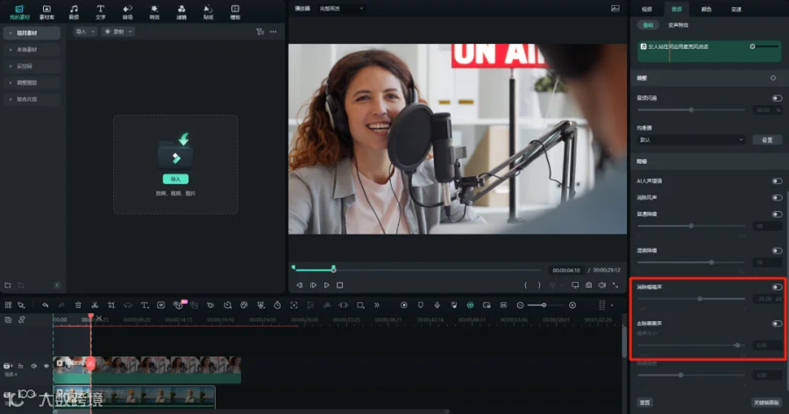Switch to the 视频 properties tab
The height and width of the screenshot is (414, 789).
[x=647, y=9]
